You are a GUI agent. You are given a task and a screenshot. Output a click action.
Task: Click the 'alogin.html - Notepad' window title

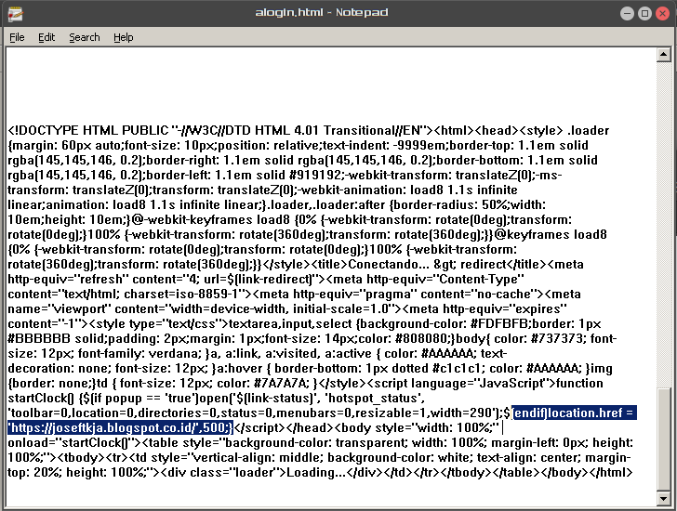321,12
